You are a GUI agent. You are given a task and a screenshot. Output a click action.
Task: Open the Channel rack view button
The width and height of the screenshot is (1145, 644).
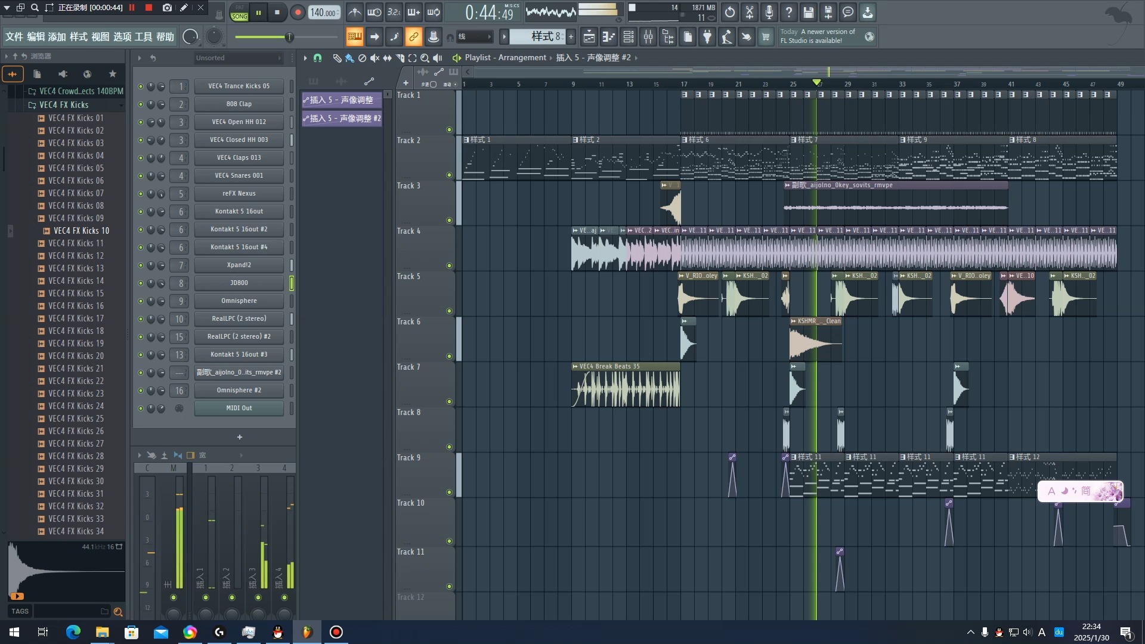[629, 37]
